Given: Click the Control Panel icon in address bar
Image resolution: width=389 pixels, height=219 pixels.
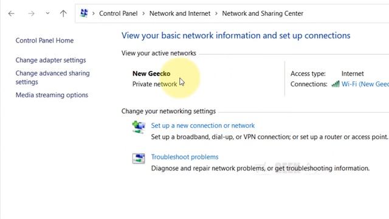Looking at the screenshot, I should click(x=84, y=13).
